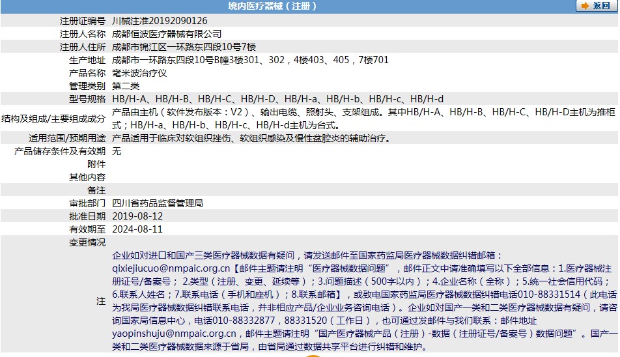Click the production address value text
The height and width of the screenshot is (357, 620).
(x=250, y=60)
